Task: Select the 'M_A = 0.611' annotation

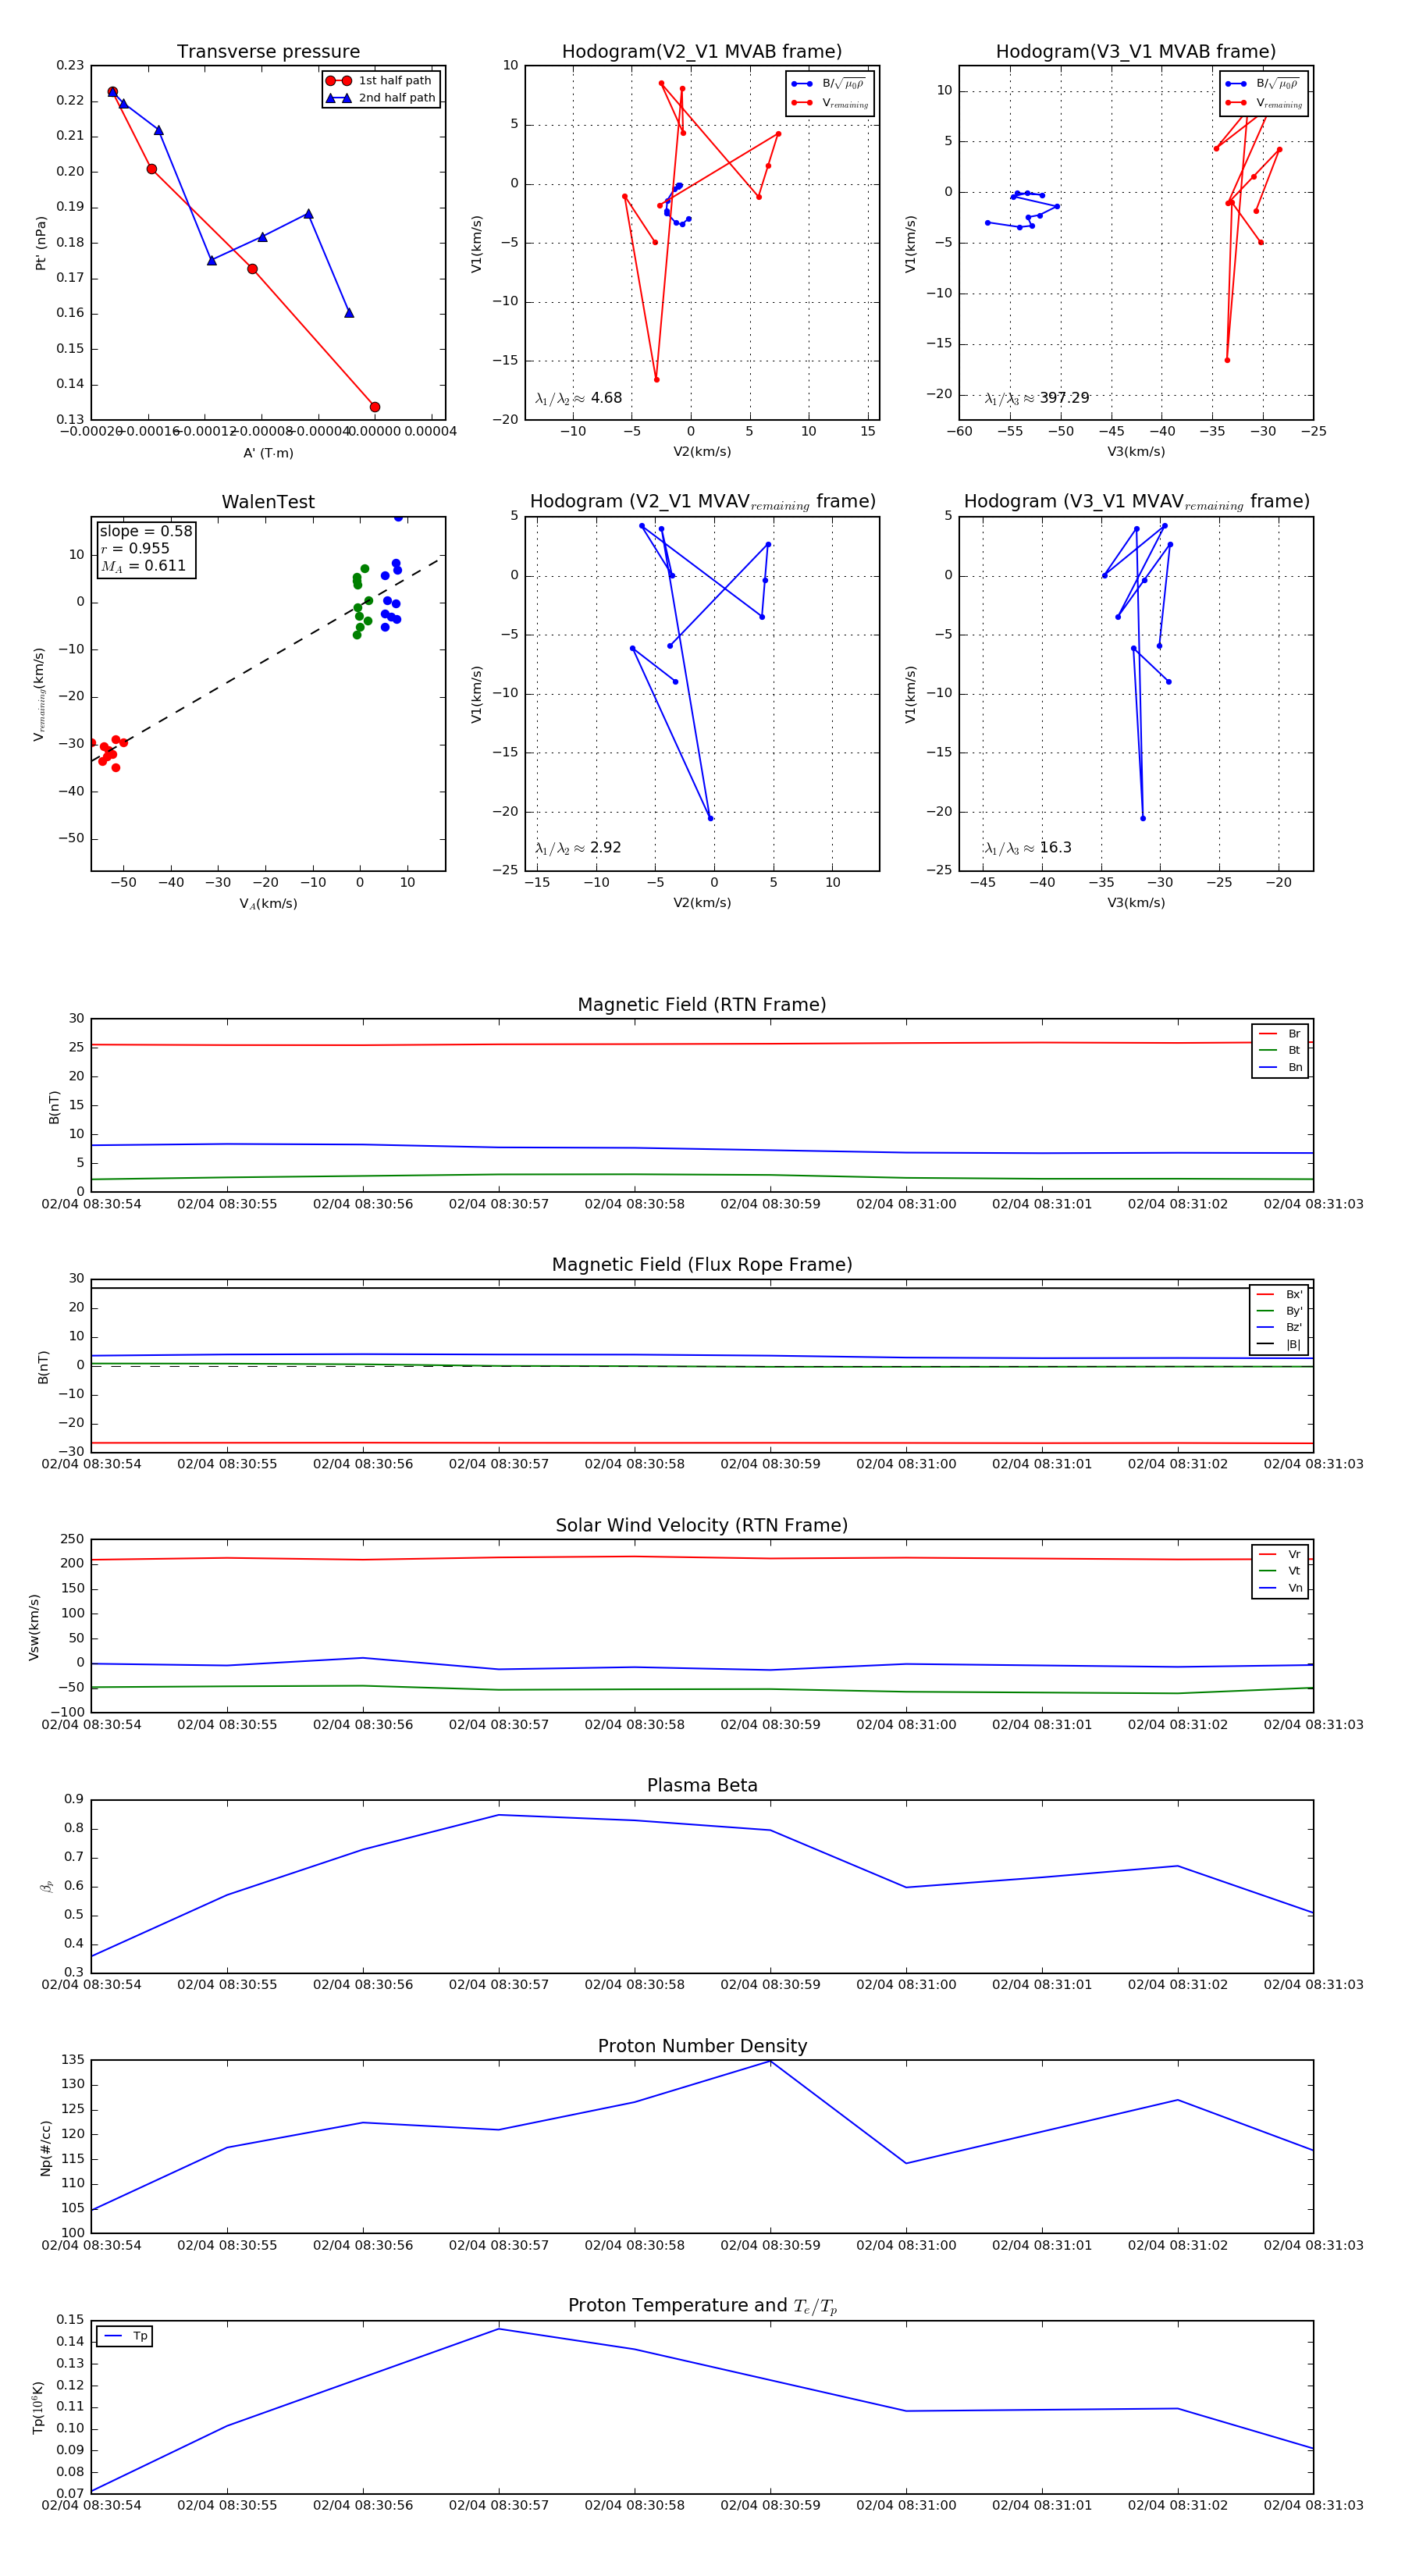Action: 143,566
